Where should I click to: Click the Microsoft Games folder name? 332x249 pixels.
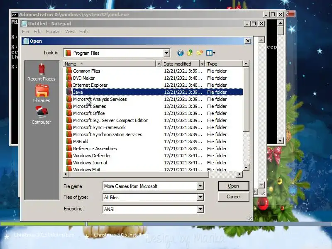coord(90,106)
